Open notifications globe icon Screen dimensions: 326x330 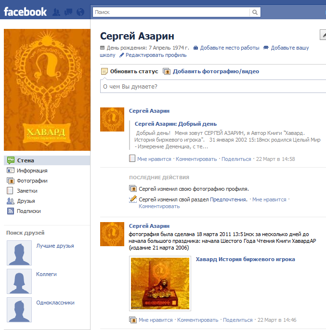[x=80, y=12]
